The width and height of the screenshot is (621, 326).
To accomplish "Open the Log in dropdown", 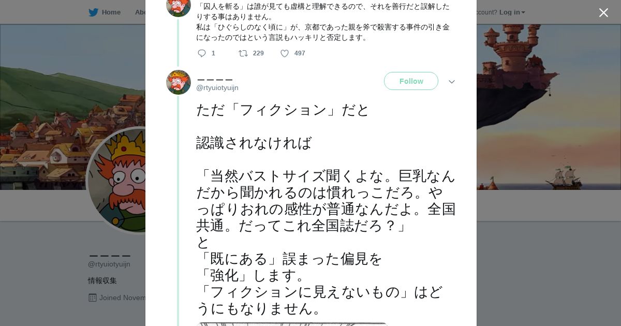I will point(512,12).
